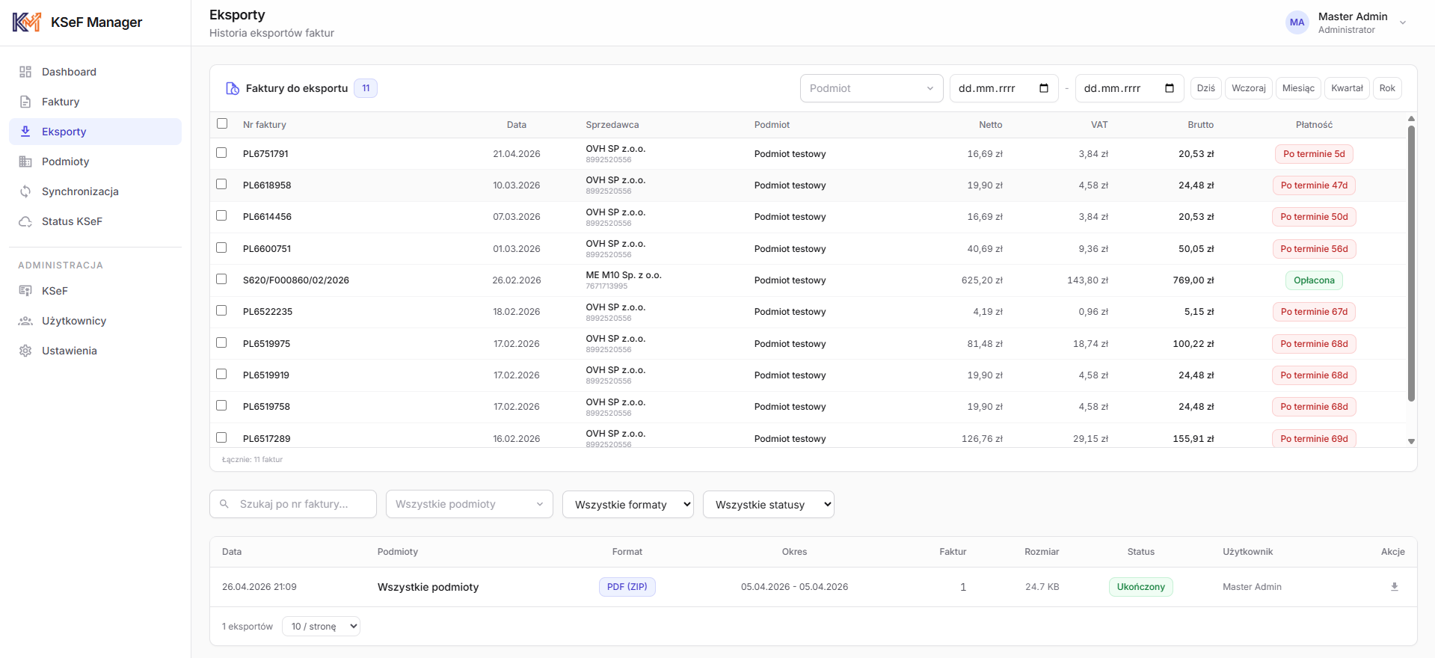Open Synchronizacja menu item
The height and width of the screenshot is (658, 1435).
pyautogui.click(x=95, y=191)
